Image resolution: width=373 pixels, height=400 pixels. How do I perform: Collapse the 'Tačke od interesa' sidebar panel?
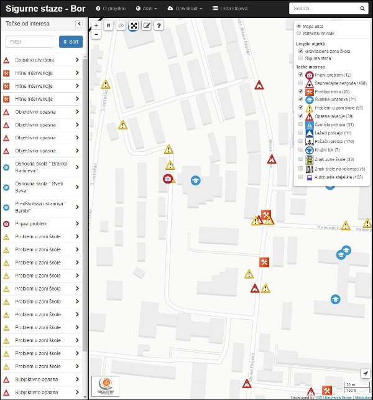coord(79,23)
